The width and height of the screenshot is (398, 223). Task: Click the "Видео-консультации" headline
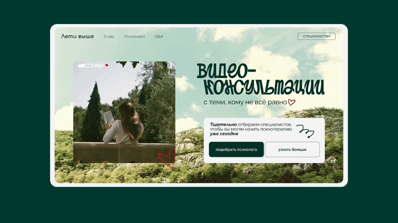[261, 79]
